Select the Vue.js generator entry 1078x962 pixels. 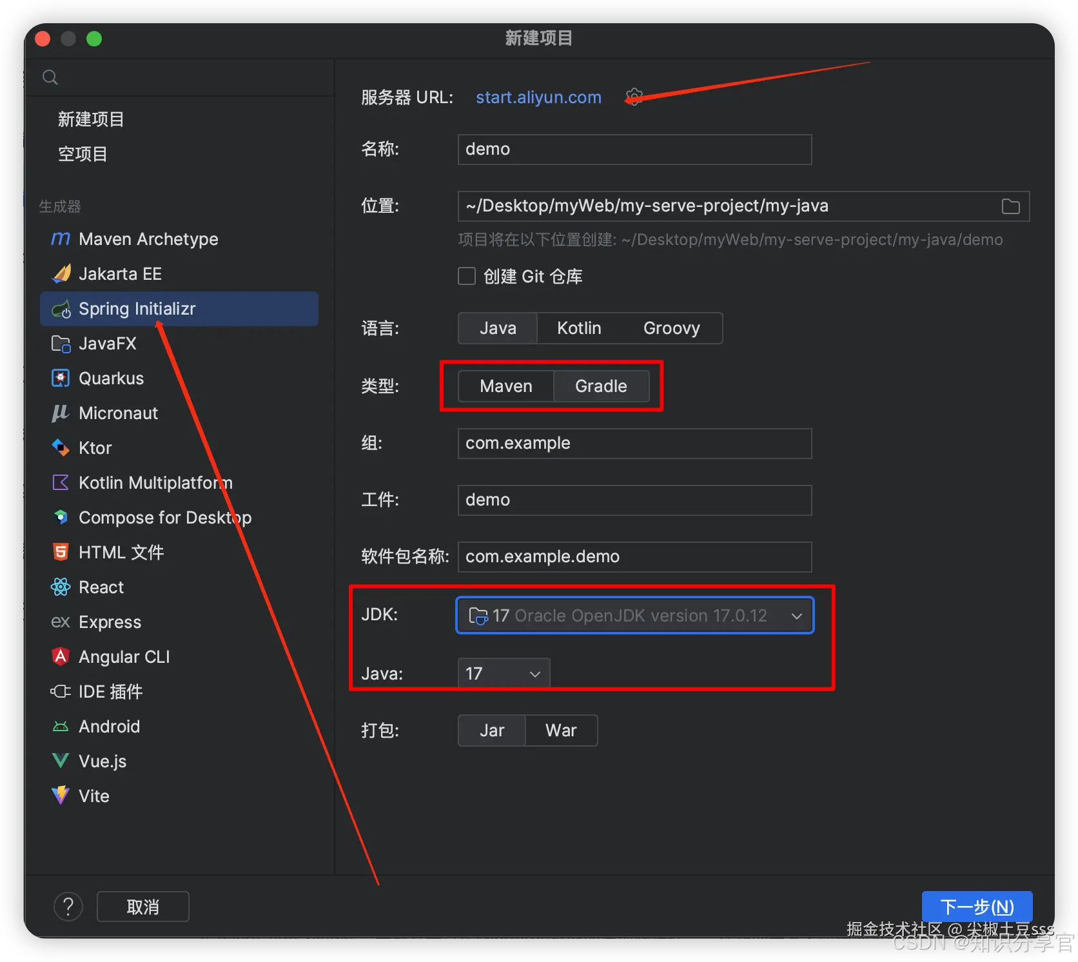pyautogui.click(x=179, y=761)
